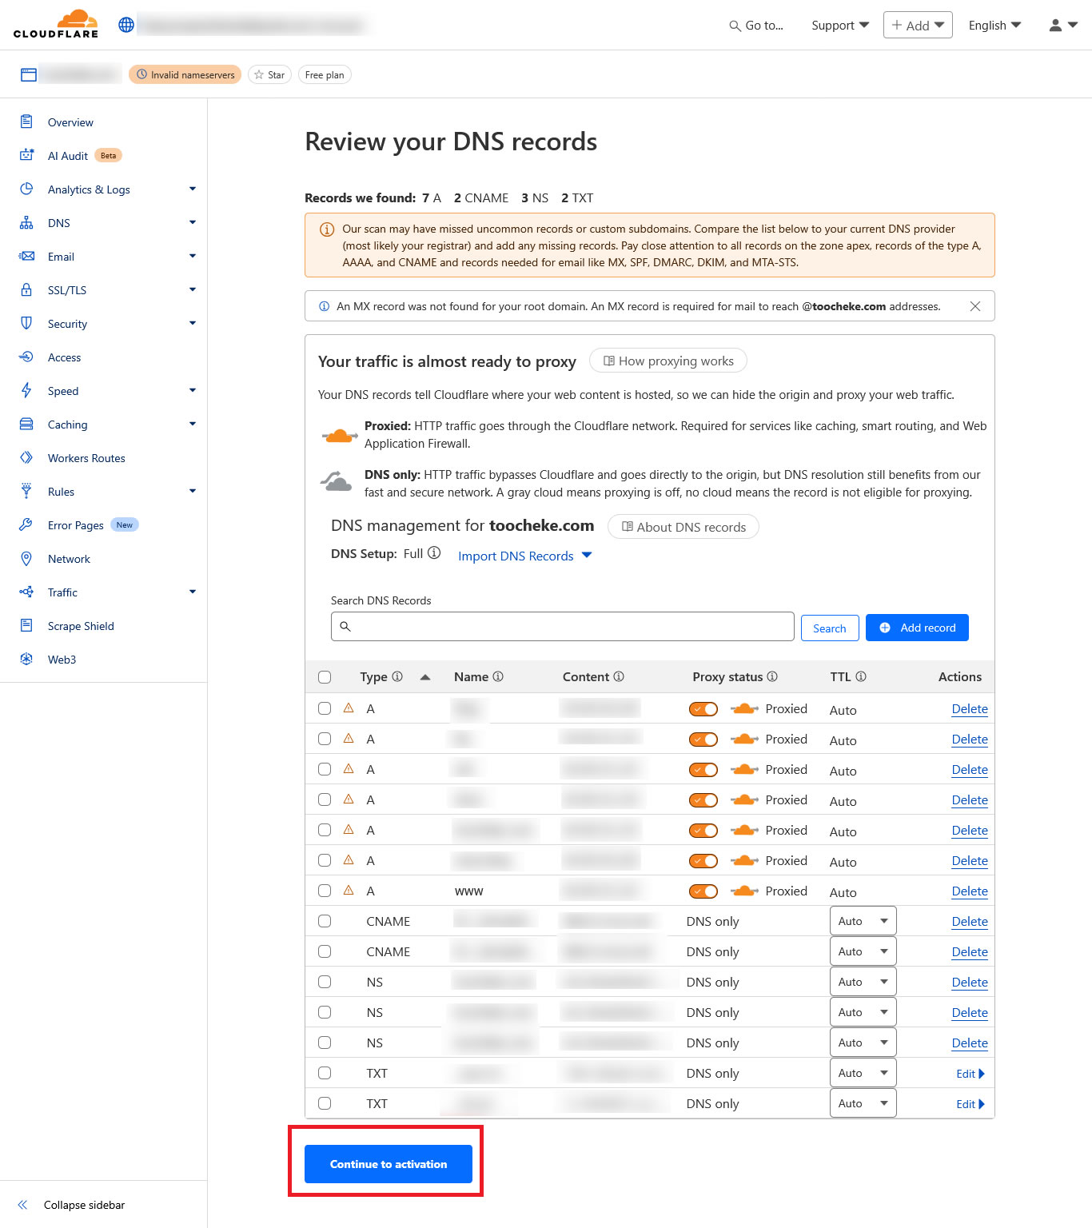The image size is (1092, 1228).
Task: Edit the first TXT record
Action: click(x=970, y=1074)
